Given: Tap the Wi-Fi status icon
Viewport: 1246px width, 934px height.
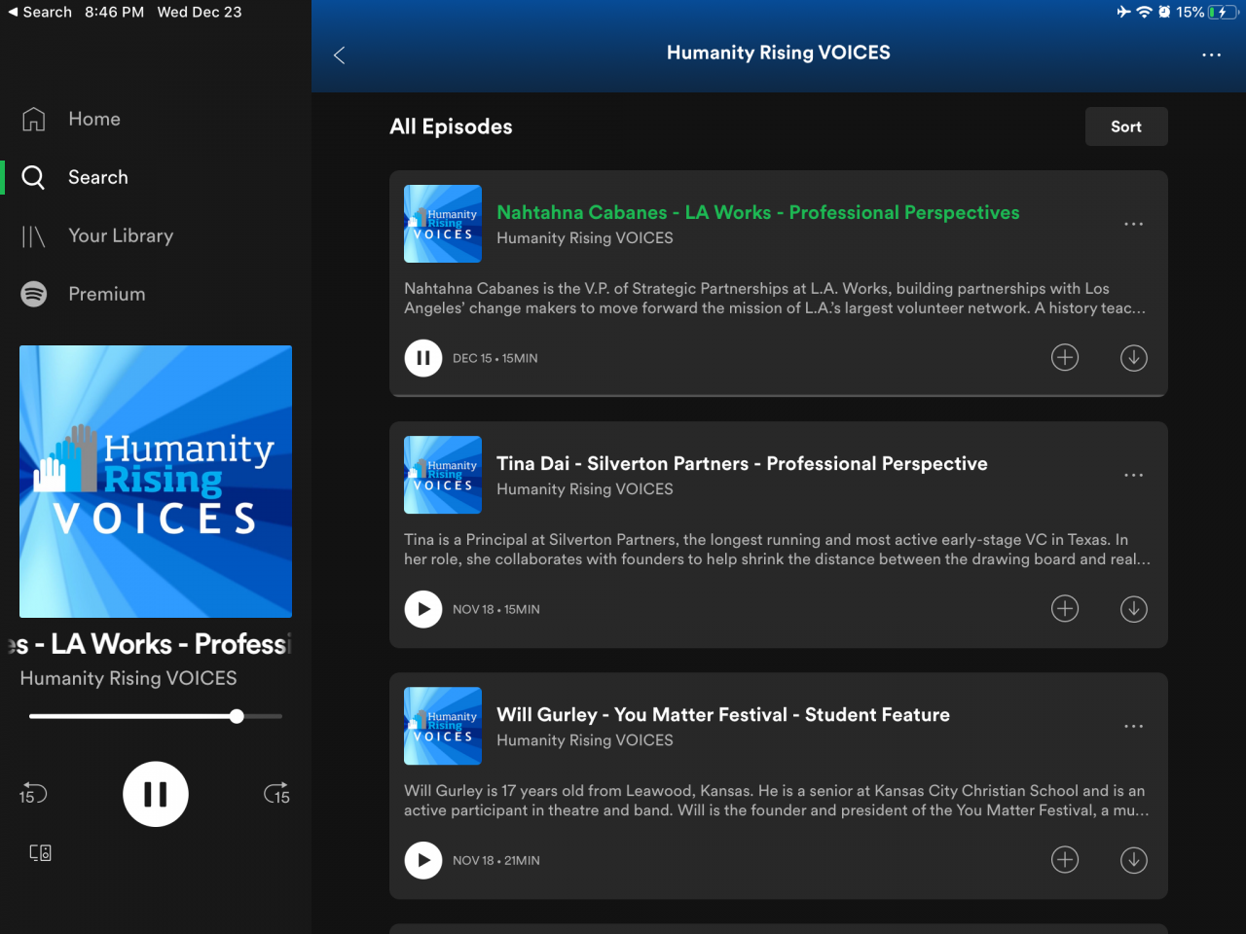Looking at the screenshot, I should [x=1145, y=12].
